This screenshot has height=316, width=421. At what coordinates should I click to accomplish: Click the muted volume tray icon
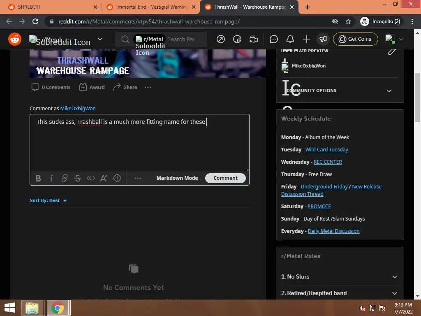coord(362,308)
